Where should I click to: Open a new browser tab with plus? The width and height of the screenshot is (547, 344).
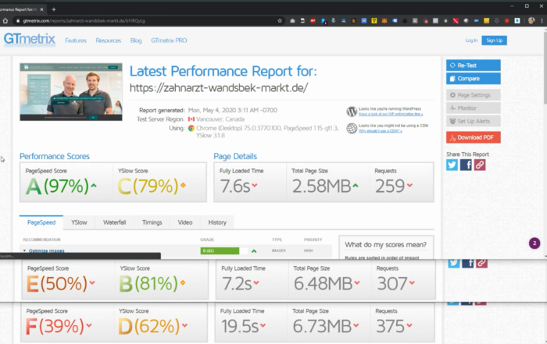(x=53, y=9)
